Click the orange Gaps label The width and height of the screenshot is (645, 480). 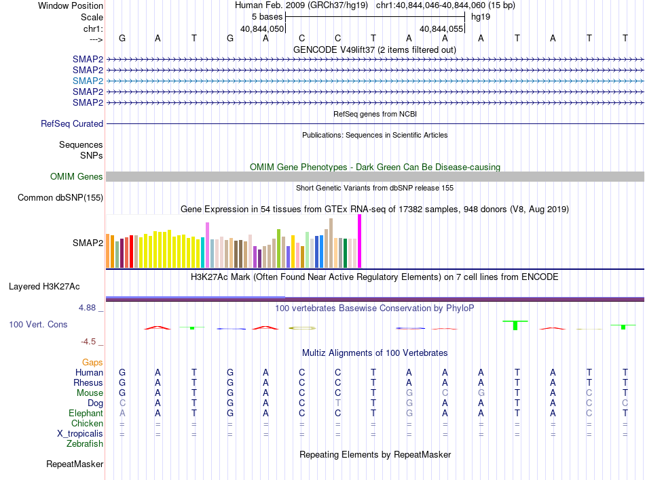pos(92,362)
